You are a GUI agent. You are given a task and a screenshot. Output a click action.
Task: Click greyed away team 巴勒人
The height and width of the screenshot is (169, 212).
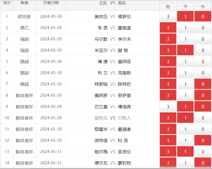tap(124, 118)
